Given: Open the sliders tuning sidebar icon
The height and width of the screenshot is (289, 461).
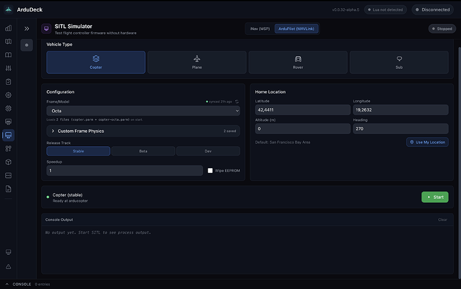Looking at the screenshot, I should pos(9,68).
